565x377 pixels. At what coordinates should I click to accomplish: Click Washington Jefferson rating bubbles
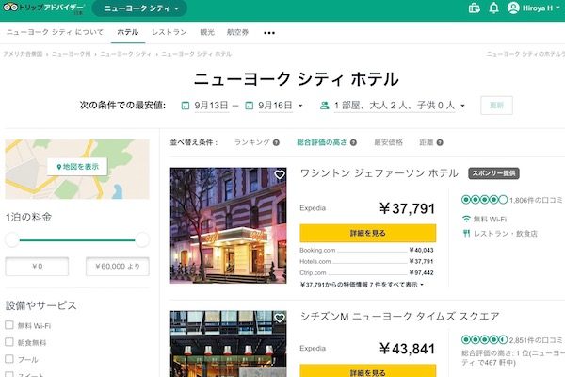pyautogui.click(x=484, y=200)
